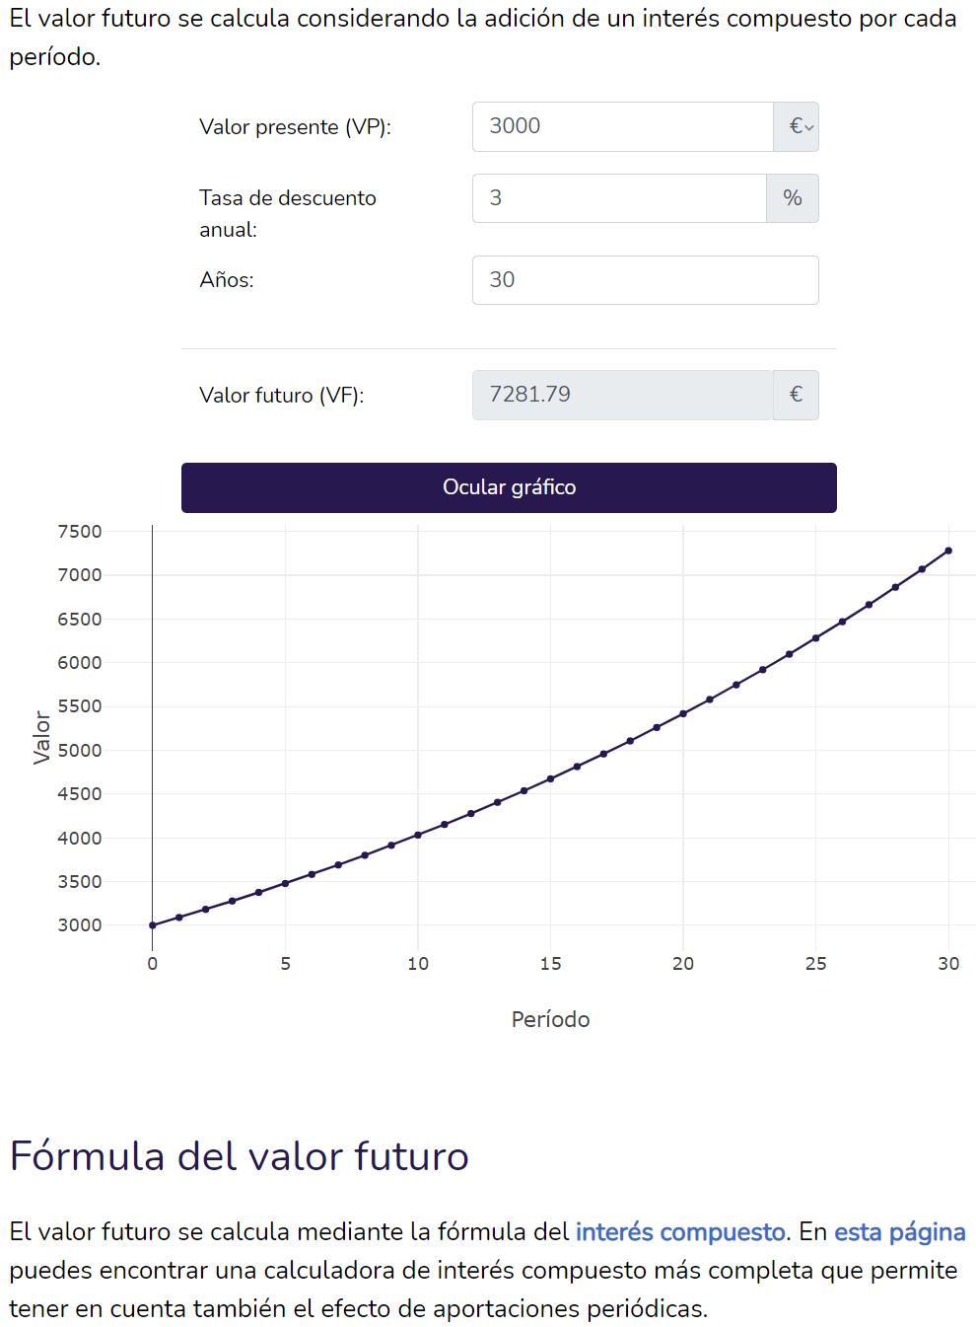Click the Valor presente input field

(x=622, y=126)
